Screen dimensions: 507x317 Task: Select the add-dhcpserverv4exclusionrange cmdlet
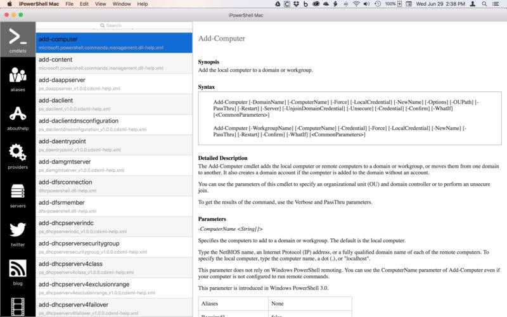(x=114, y=288)
